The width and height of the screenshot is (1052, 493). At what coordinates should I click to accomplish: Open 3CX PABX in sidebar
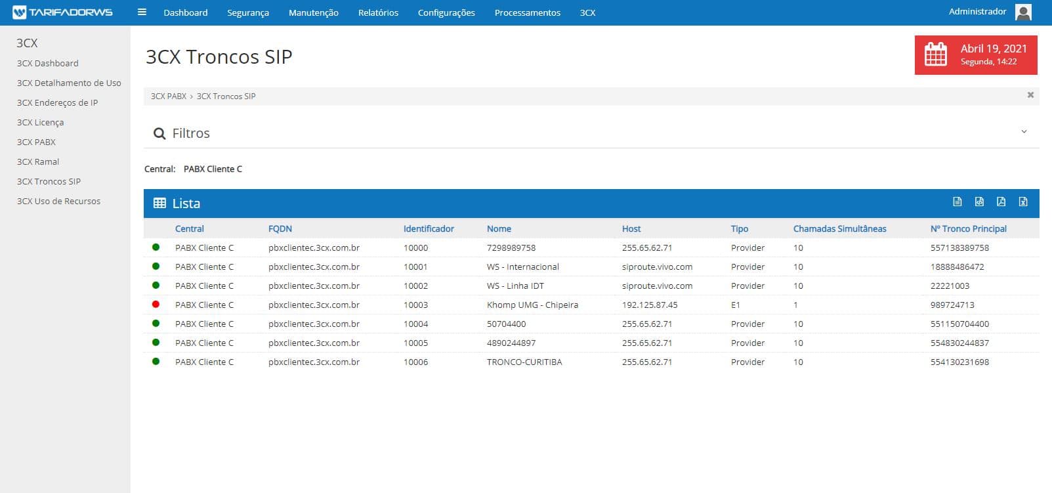tap(36, 142)
